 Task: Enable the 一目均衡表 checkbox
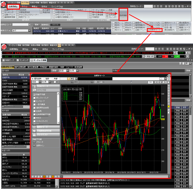pos(34,104)
